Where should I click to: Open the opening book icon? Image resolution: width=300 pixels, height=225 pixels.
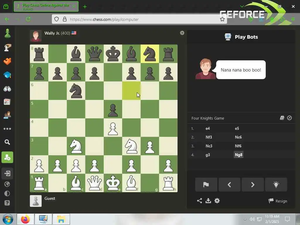click(282, 118)
